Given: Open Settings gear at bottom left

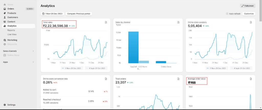Looking at the screenshot, I should point(5,105).
